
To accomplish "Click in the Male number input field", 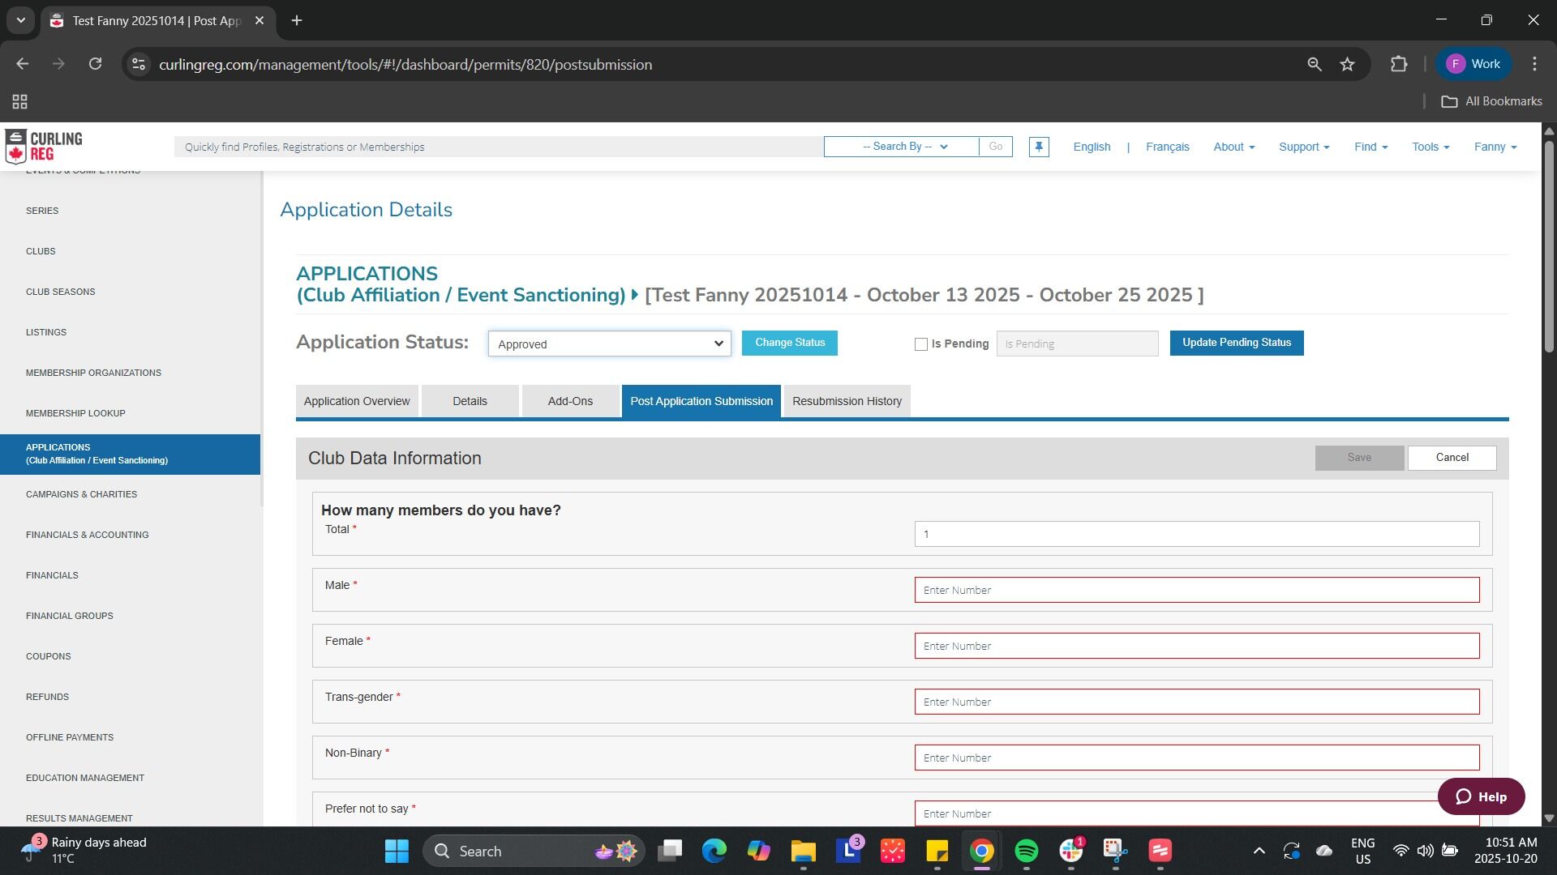I will pyautogui.click(x=1196, y=590).
